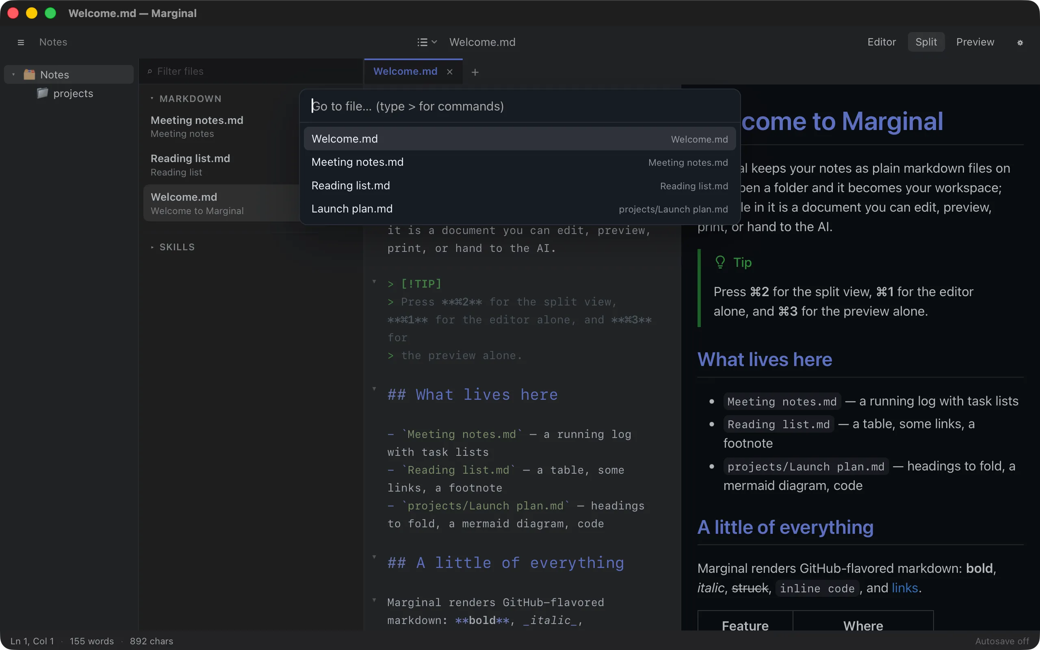Click 'projects/Launch plan.md' code chip in preview
Screen dimensions: 1040x650
click(x=806, y=466)
